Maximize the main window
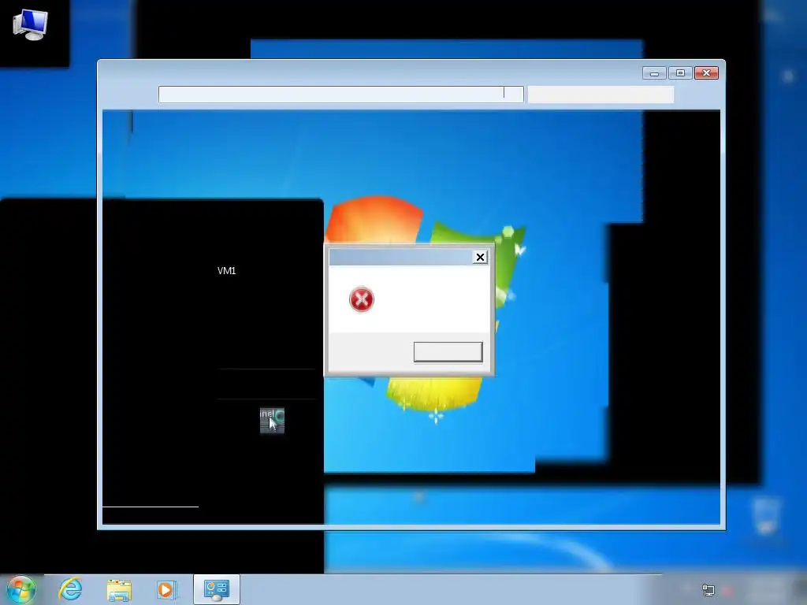Screen dimensions: 807x605 point(680,73)
